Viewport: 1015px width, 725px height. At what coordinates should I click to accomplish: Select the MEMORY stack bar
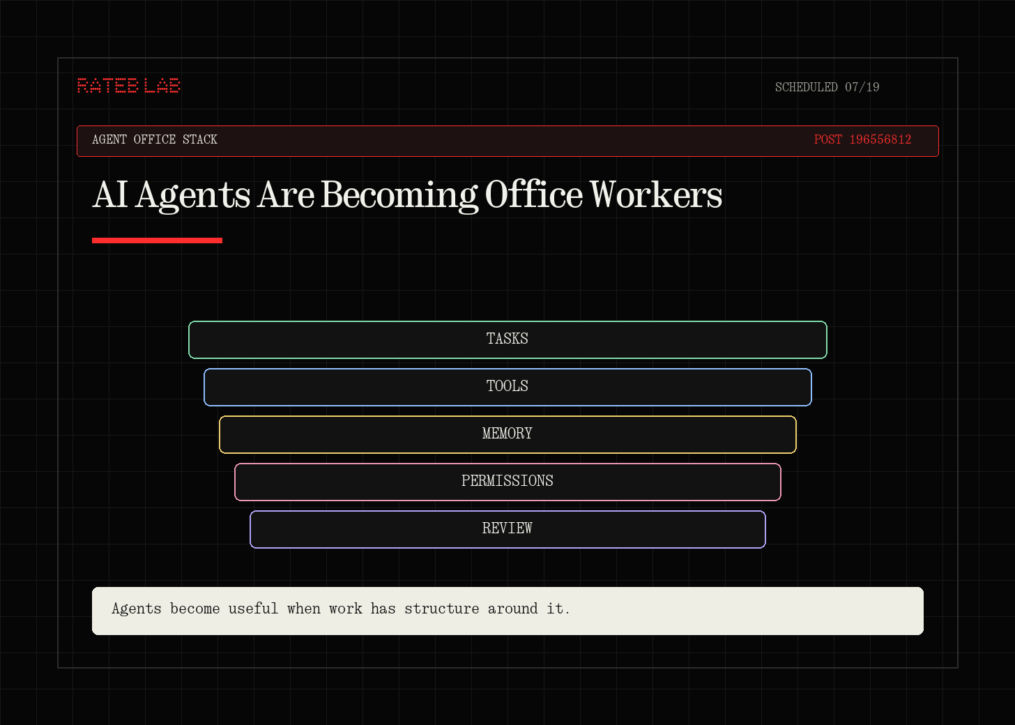pos(507,434)
